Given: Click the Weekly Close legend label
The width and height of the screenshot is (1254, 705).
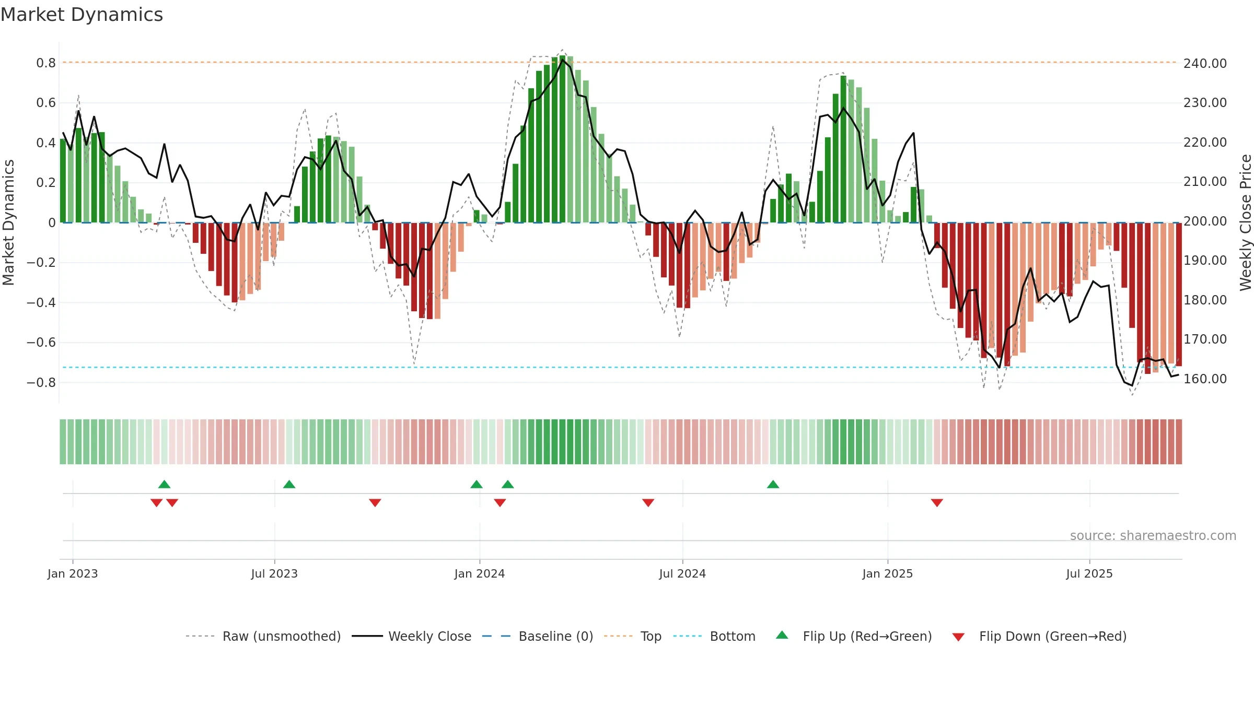Looking at the screenshot, I should click(429, 636).
